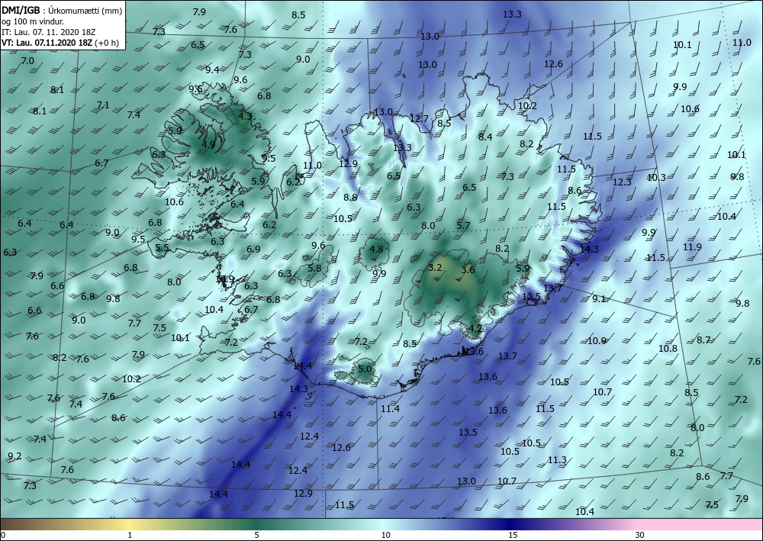Click the map value 7.0
The height and width of the screenshot is (541, 763).
pyautogui.click(x=27, y=61)
